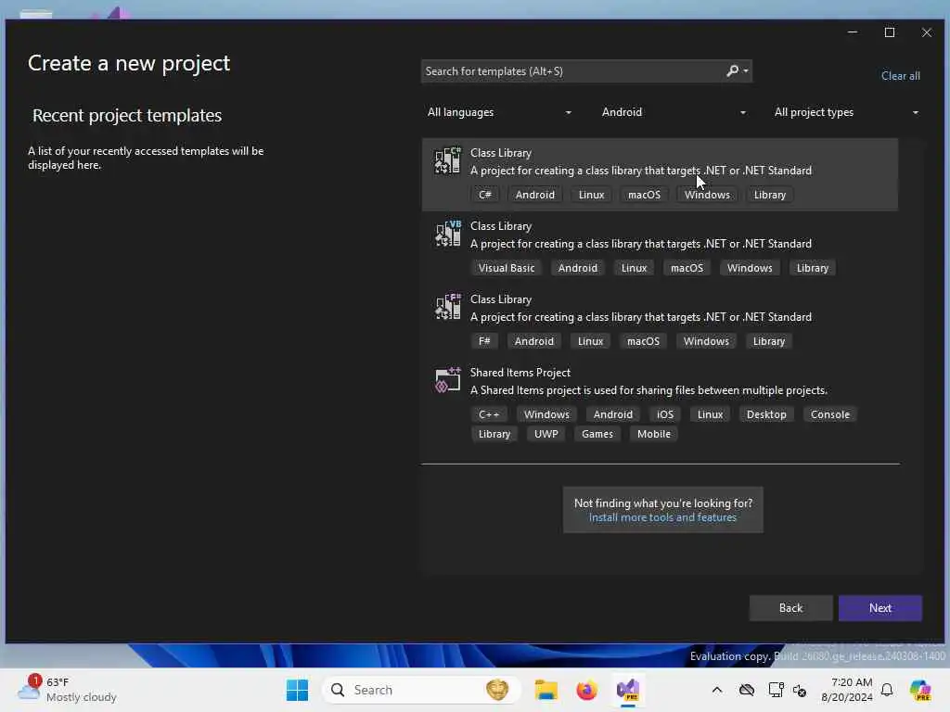Click the Mobile tag on Shared Items Project
The width and height of the screenshot is (950, 712).
point(654,434)
